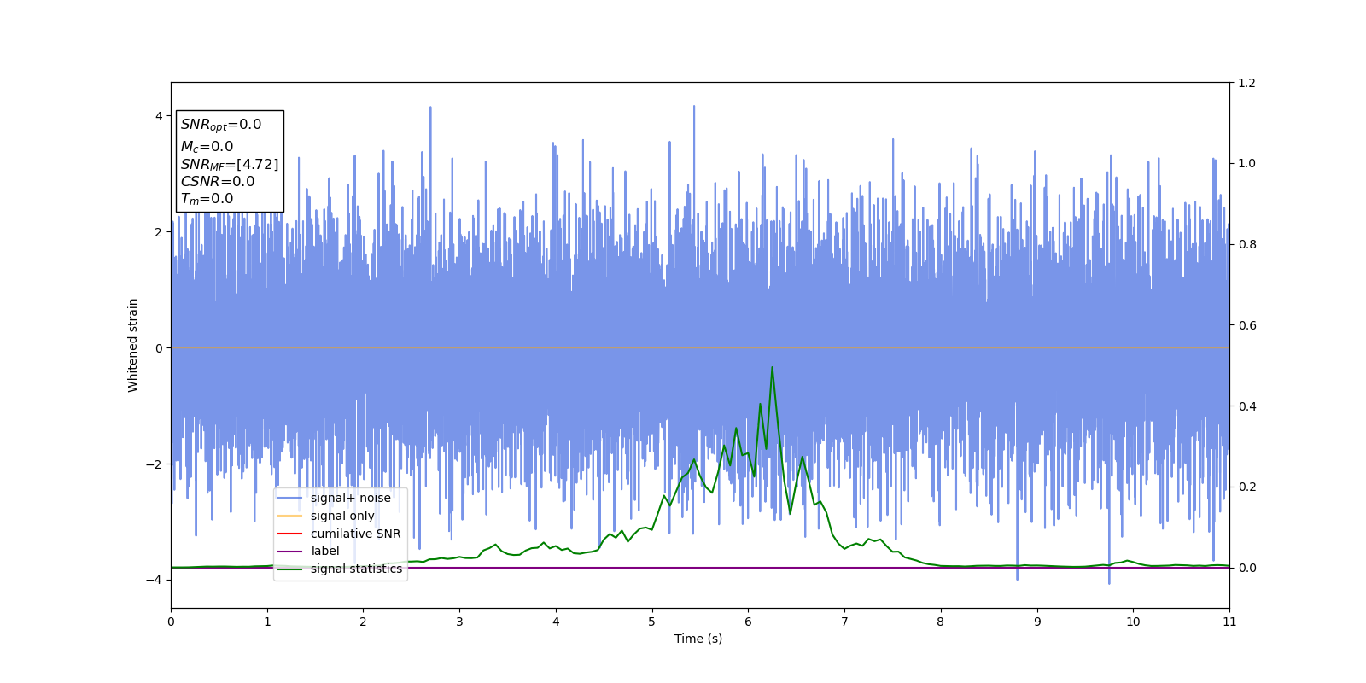Click the SNR_opt=0.0 text in info box
Image resolution: width=1366 pixels, height=683 pixels.
[x=221, y=125]
